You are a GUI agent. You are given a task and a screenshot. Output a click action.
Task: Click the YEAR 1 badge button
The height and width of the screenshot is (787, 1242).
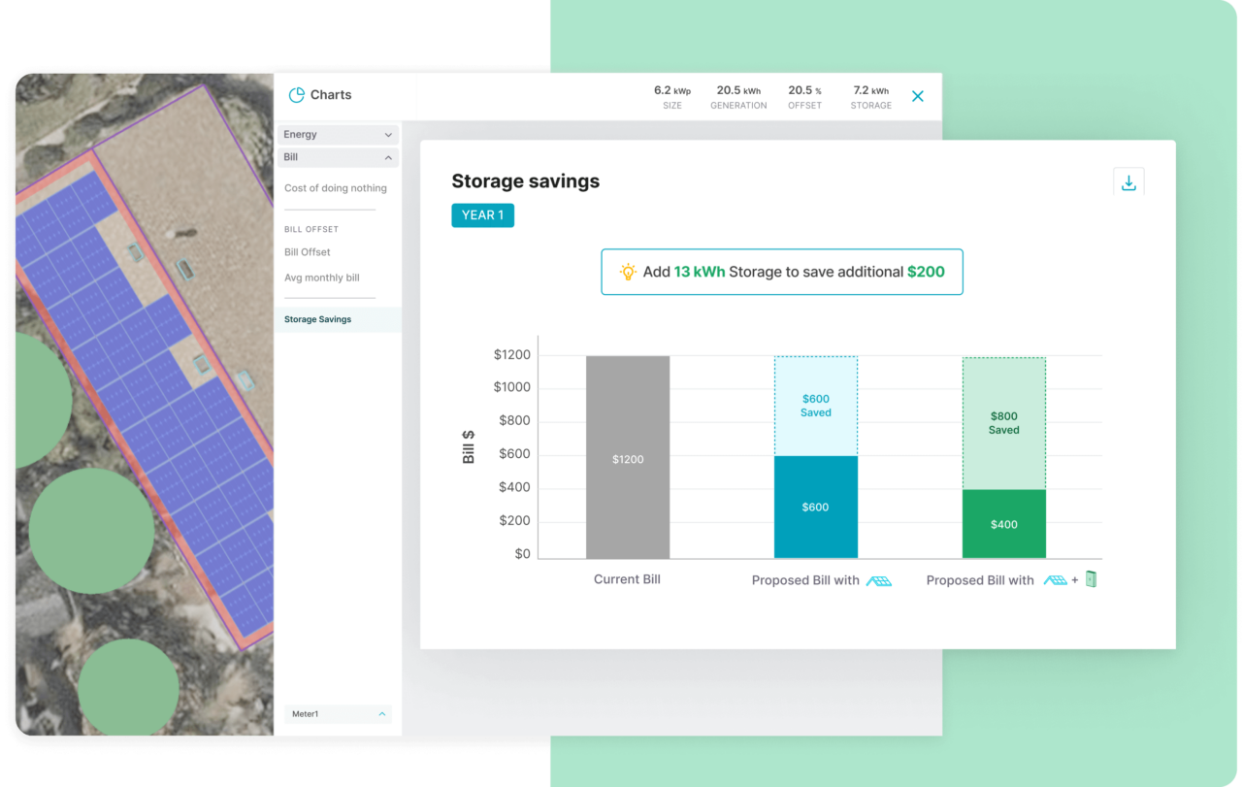482,215
